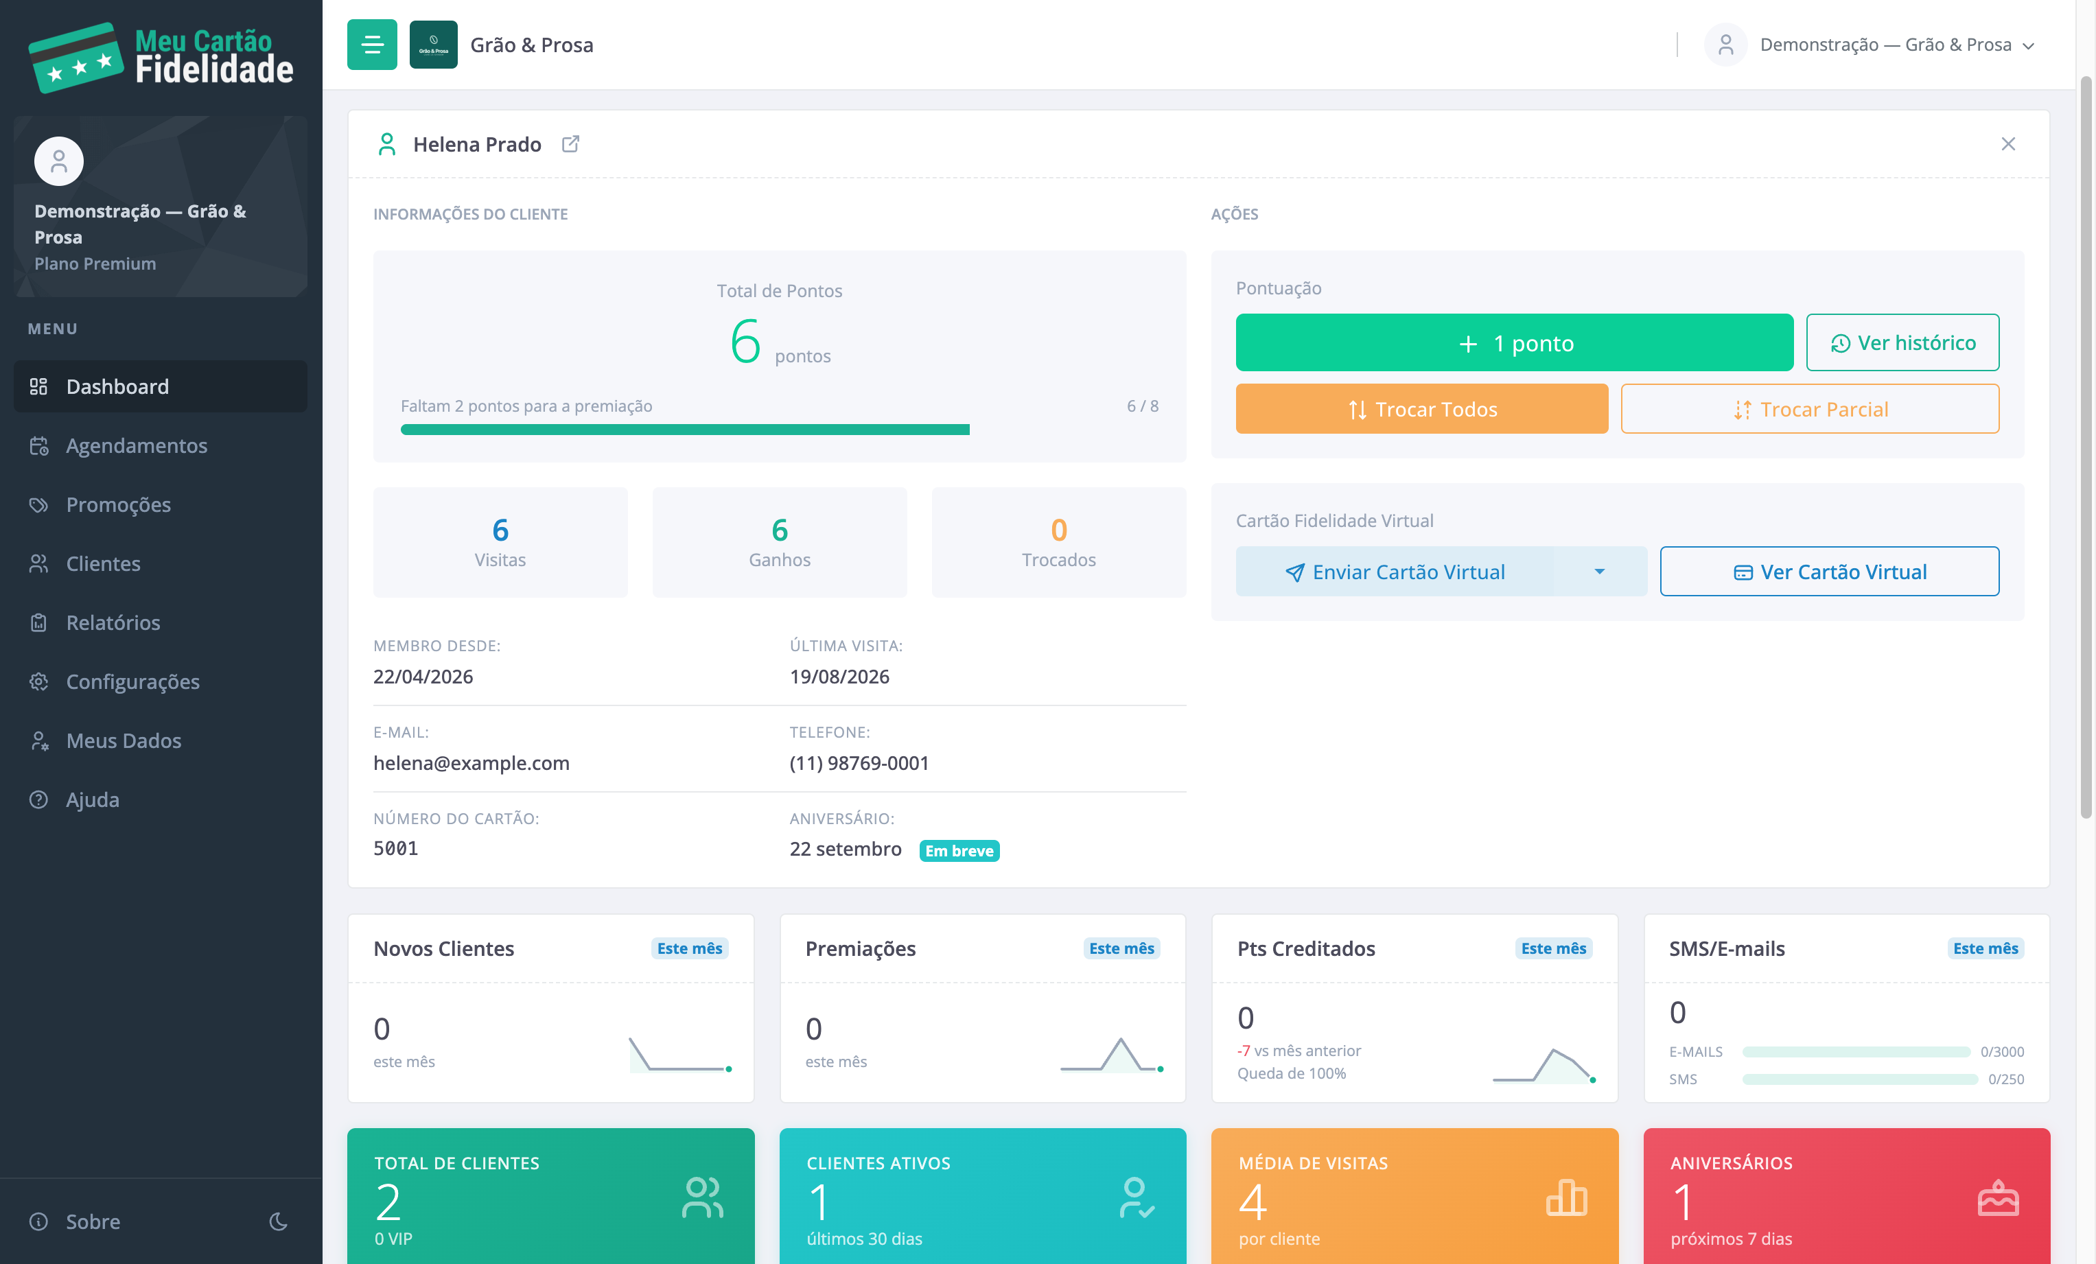Click the E-MAILS usage bar
This screenshot has width=2096, height=1264.
[x=1855, y=1051]
